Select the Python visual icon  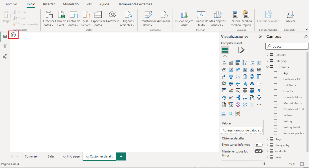pyautogui.click(x=224, y=97)
